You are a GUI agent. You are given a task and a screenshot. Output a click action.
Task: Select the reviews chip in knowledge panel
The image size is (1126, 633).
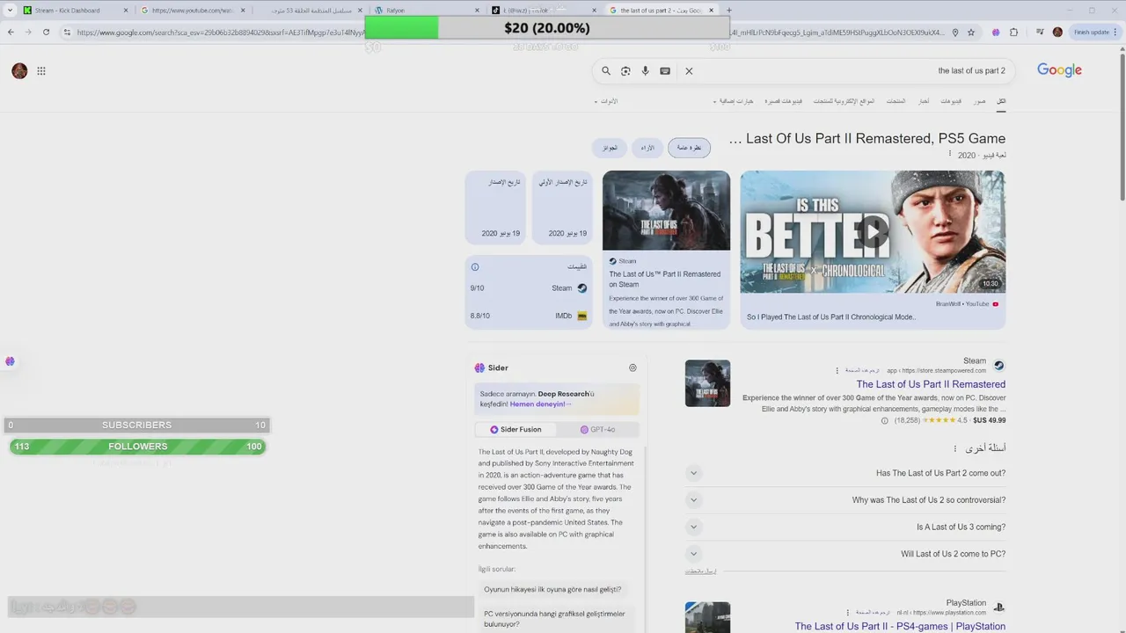tap(647, 148)
